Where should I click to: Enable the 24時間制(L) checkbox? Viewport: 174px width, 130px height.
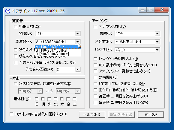pyautogui.click(x=95, y=77)
